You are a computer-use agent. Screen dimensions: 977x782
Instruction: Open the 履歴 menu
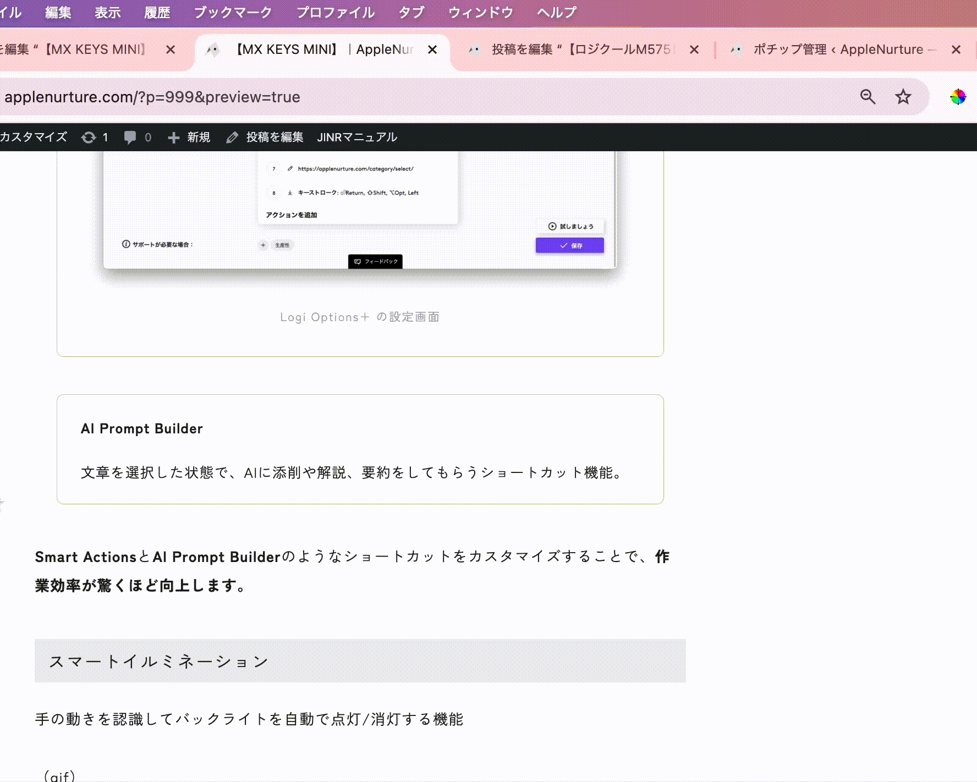[157, 13]
